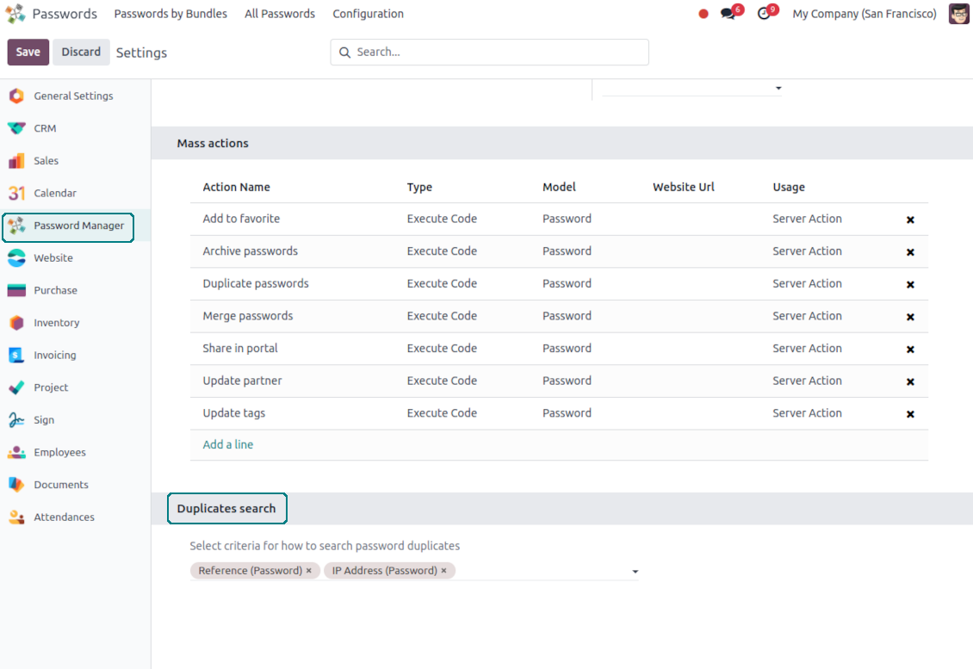Open the Merge passwords action row
The image size is (973, 669).
click(559, 316)
